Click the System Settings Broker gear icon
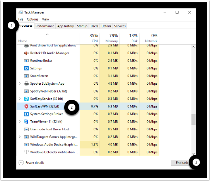The height and width of the screenshot is (181, 210). [26, 114]
